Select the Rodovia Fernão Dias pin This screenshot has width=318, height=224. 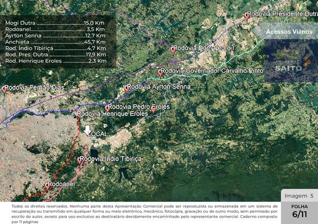pyautogui.click(x=4, y=90)
